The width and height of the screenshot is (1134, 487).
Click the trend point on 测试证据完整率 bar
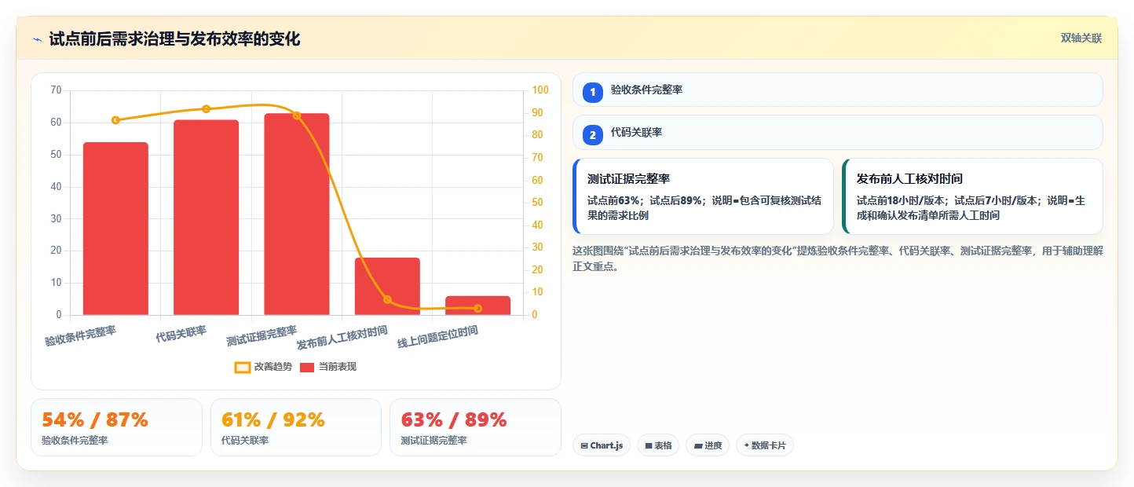click(x=297, y=115)
